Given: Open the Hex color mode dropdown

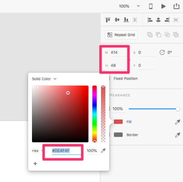Looking at the screenshot, I should click(38, 151).
